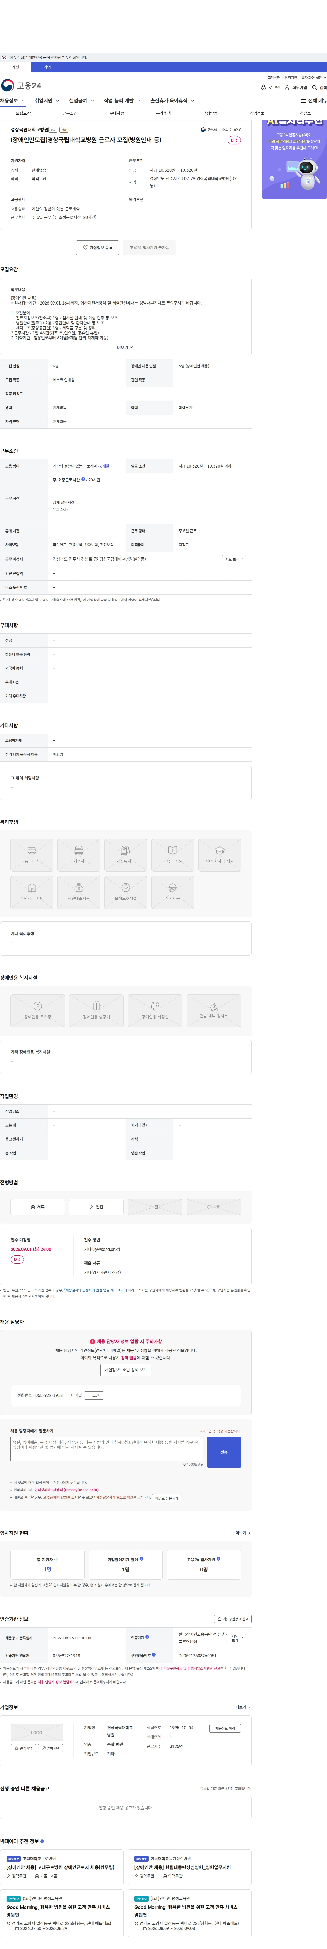Expand the 출산휴가·육아휴직 navigation menu
The width and height of the screenshot is (327, 1949).
pos(173,101)
